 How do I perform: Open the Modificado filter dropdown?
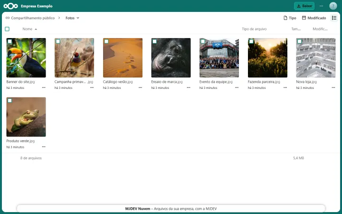(x=314, y=18)
